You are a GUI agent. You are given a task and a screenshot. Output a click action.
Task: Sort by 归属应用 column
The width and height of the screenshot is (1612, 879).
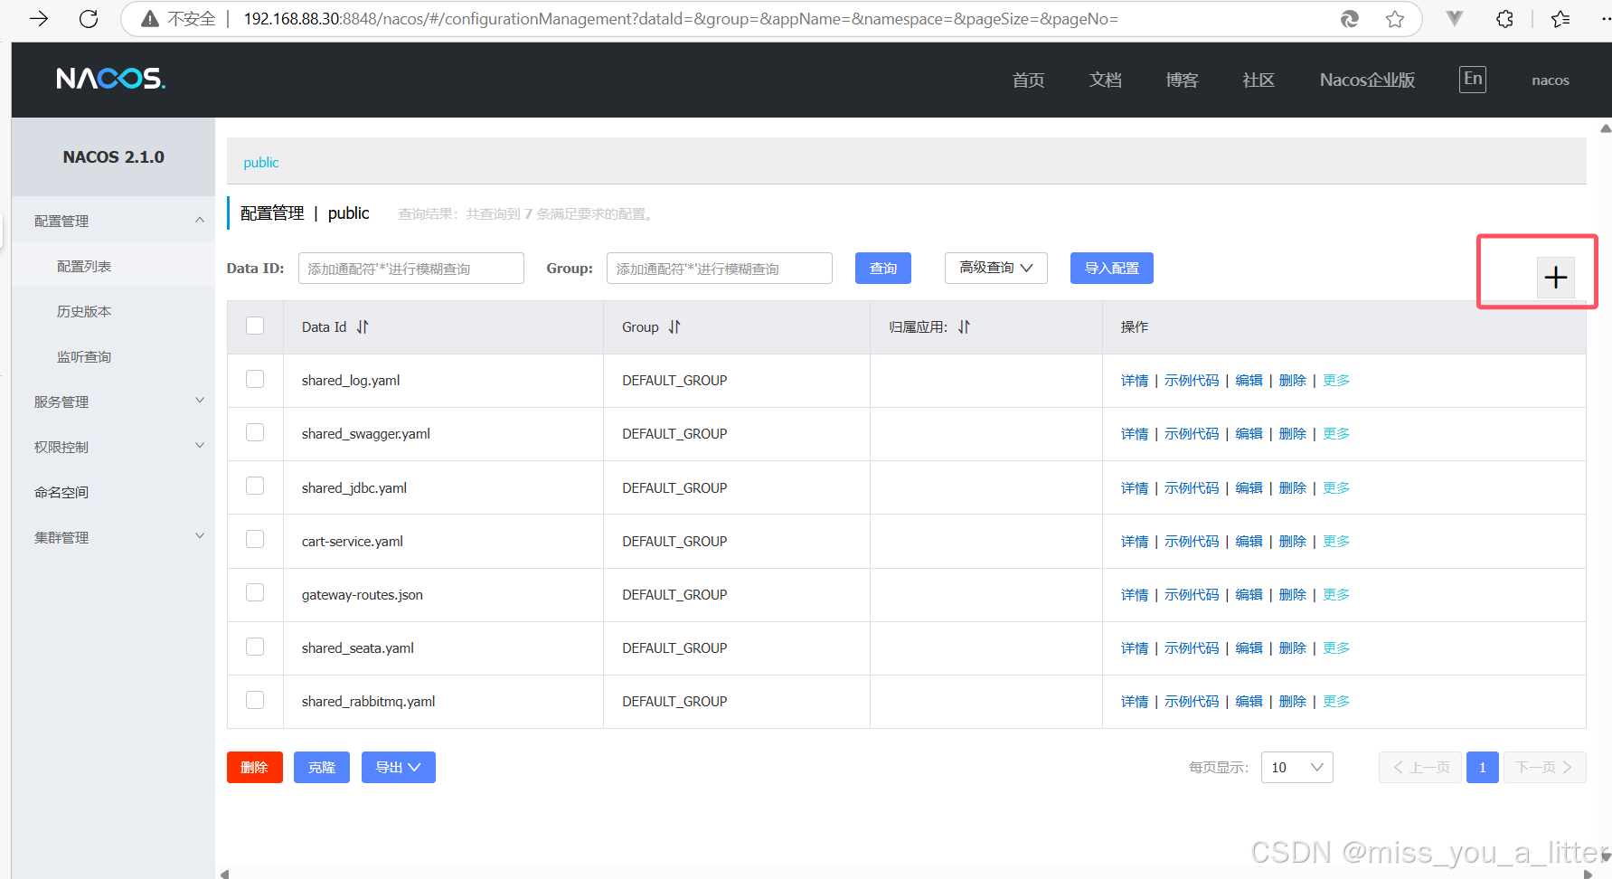[964, 326]
